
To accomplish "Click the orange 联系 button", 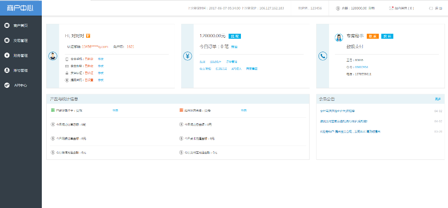I will [x=372, y=36].
